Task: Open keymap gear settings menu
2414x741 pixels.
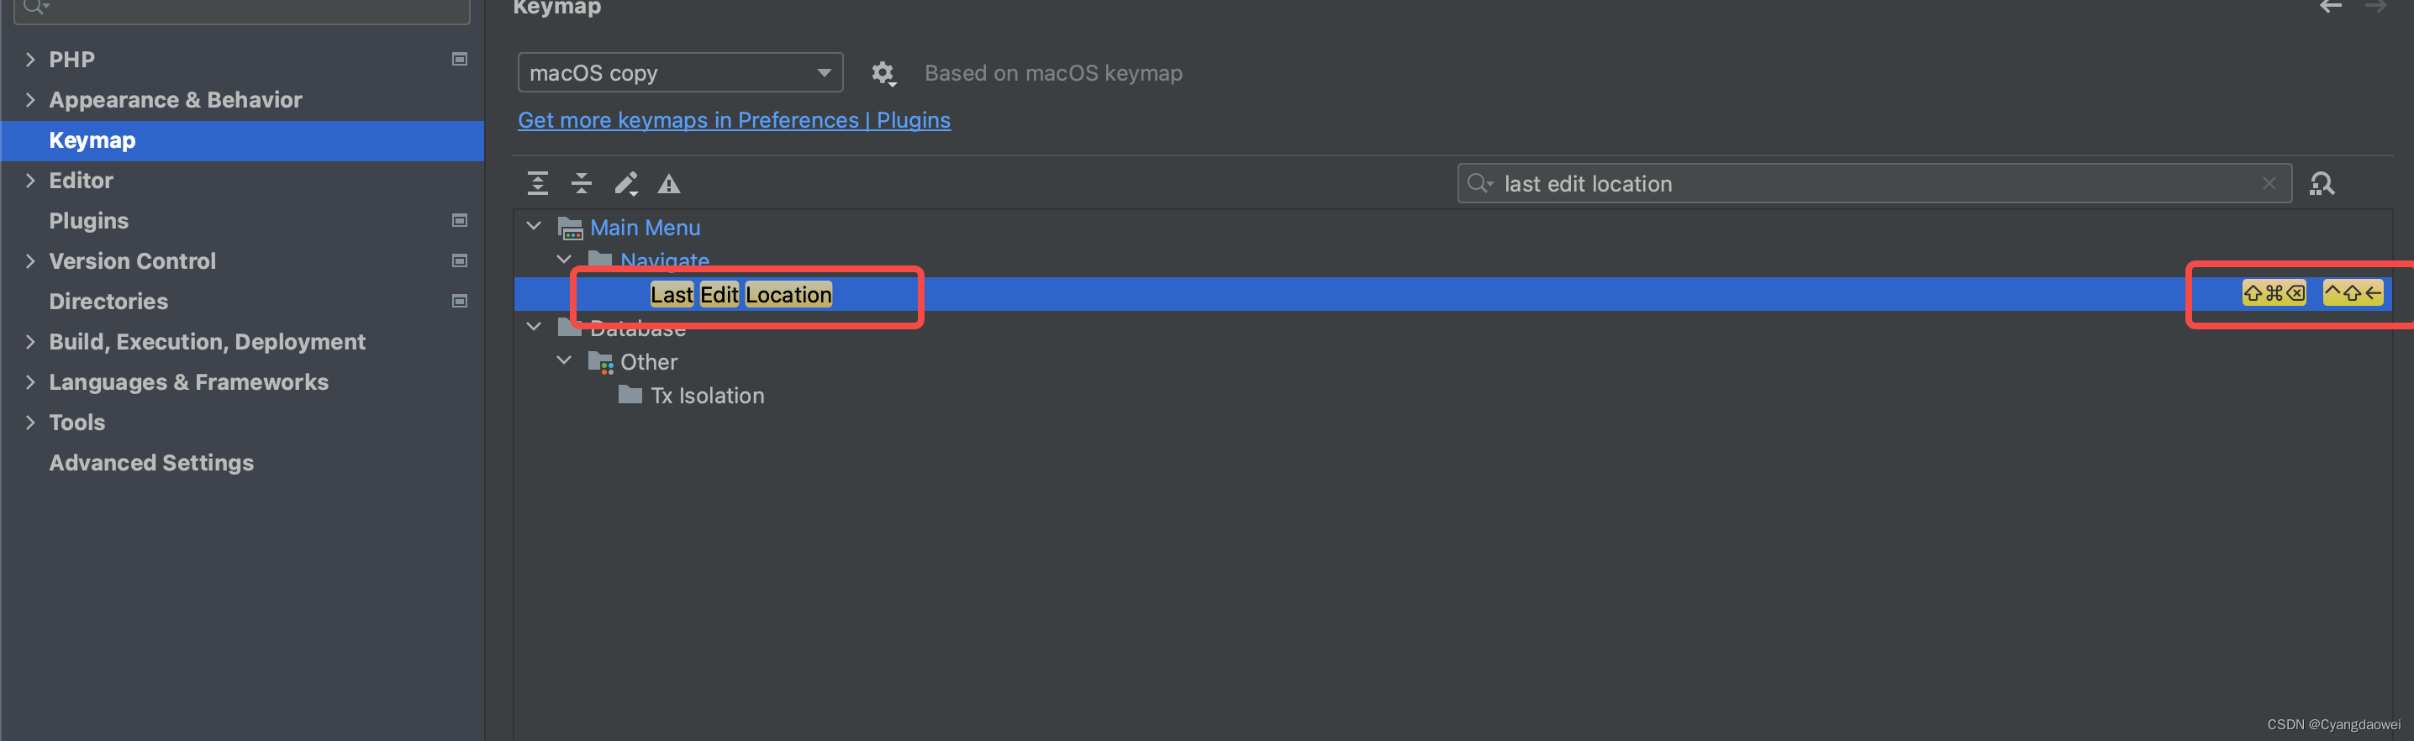Action: tap(883, 73)
